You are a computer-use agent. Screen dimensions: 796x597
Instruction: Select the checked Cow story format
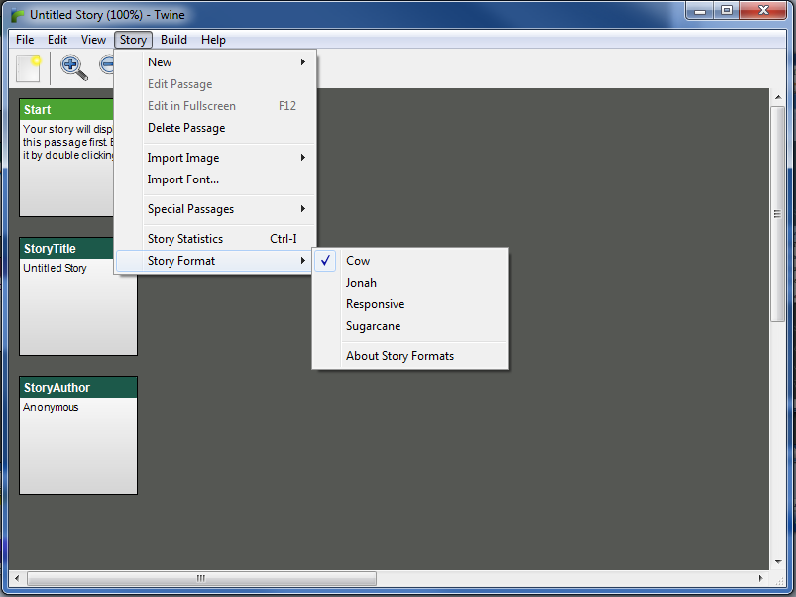[x=358, y=261]
